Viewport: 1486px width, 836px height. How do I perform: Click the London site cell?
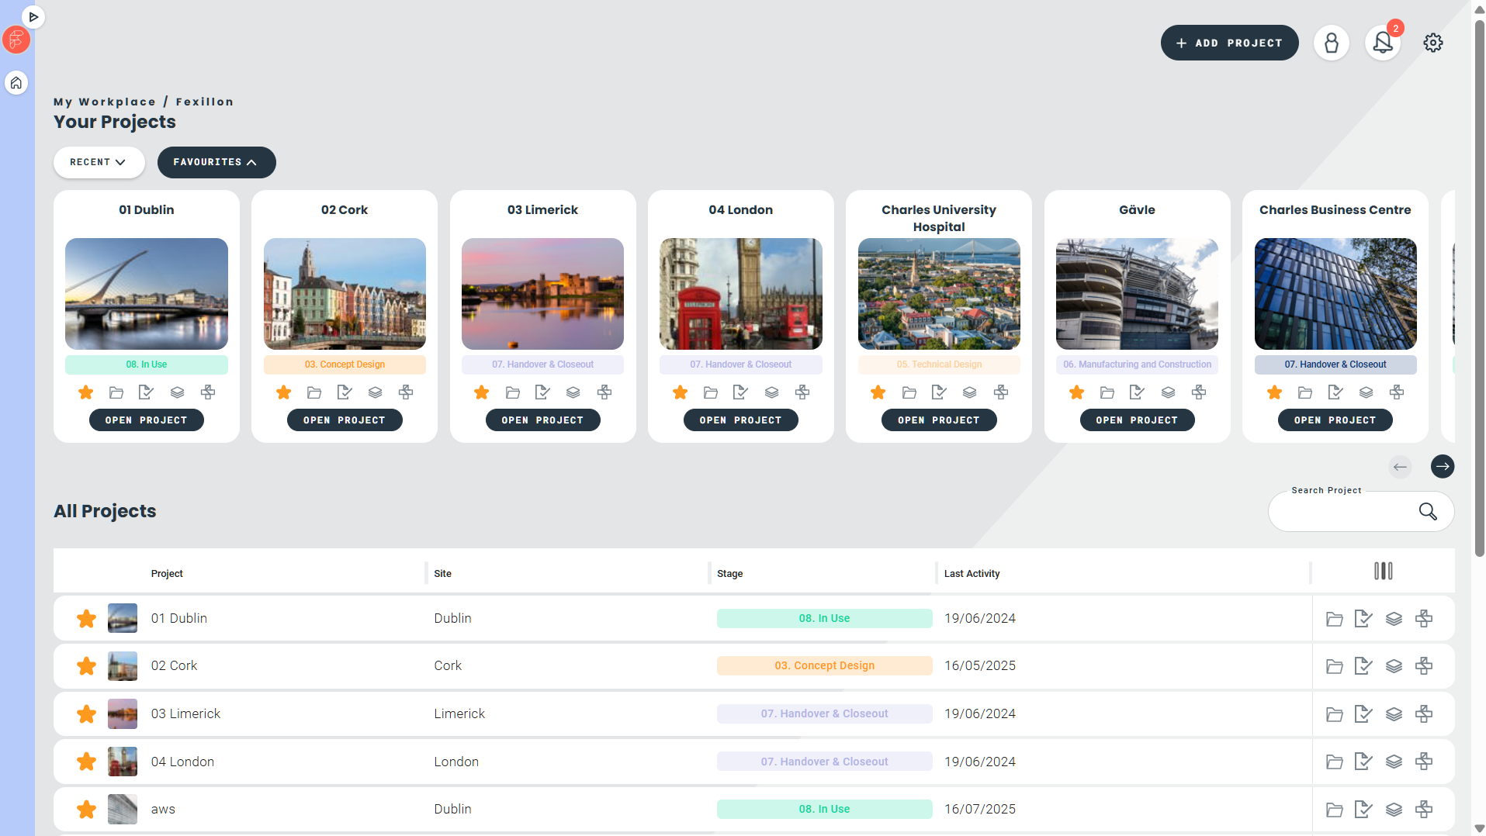point(456,762)
